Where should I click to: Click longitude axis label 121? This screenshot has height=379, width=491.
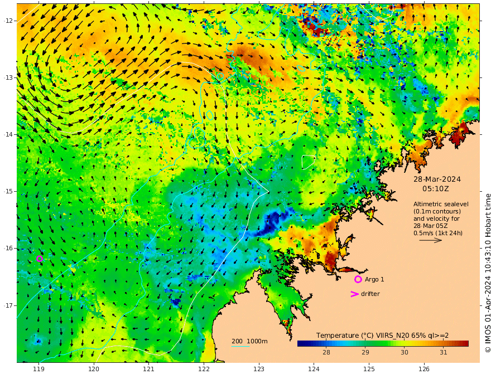point(149,370)
